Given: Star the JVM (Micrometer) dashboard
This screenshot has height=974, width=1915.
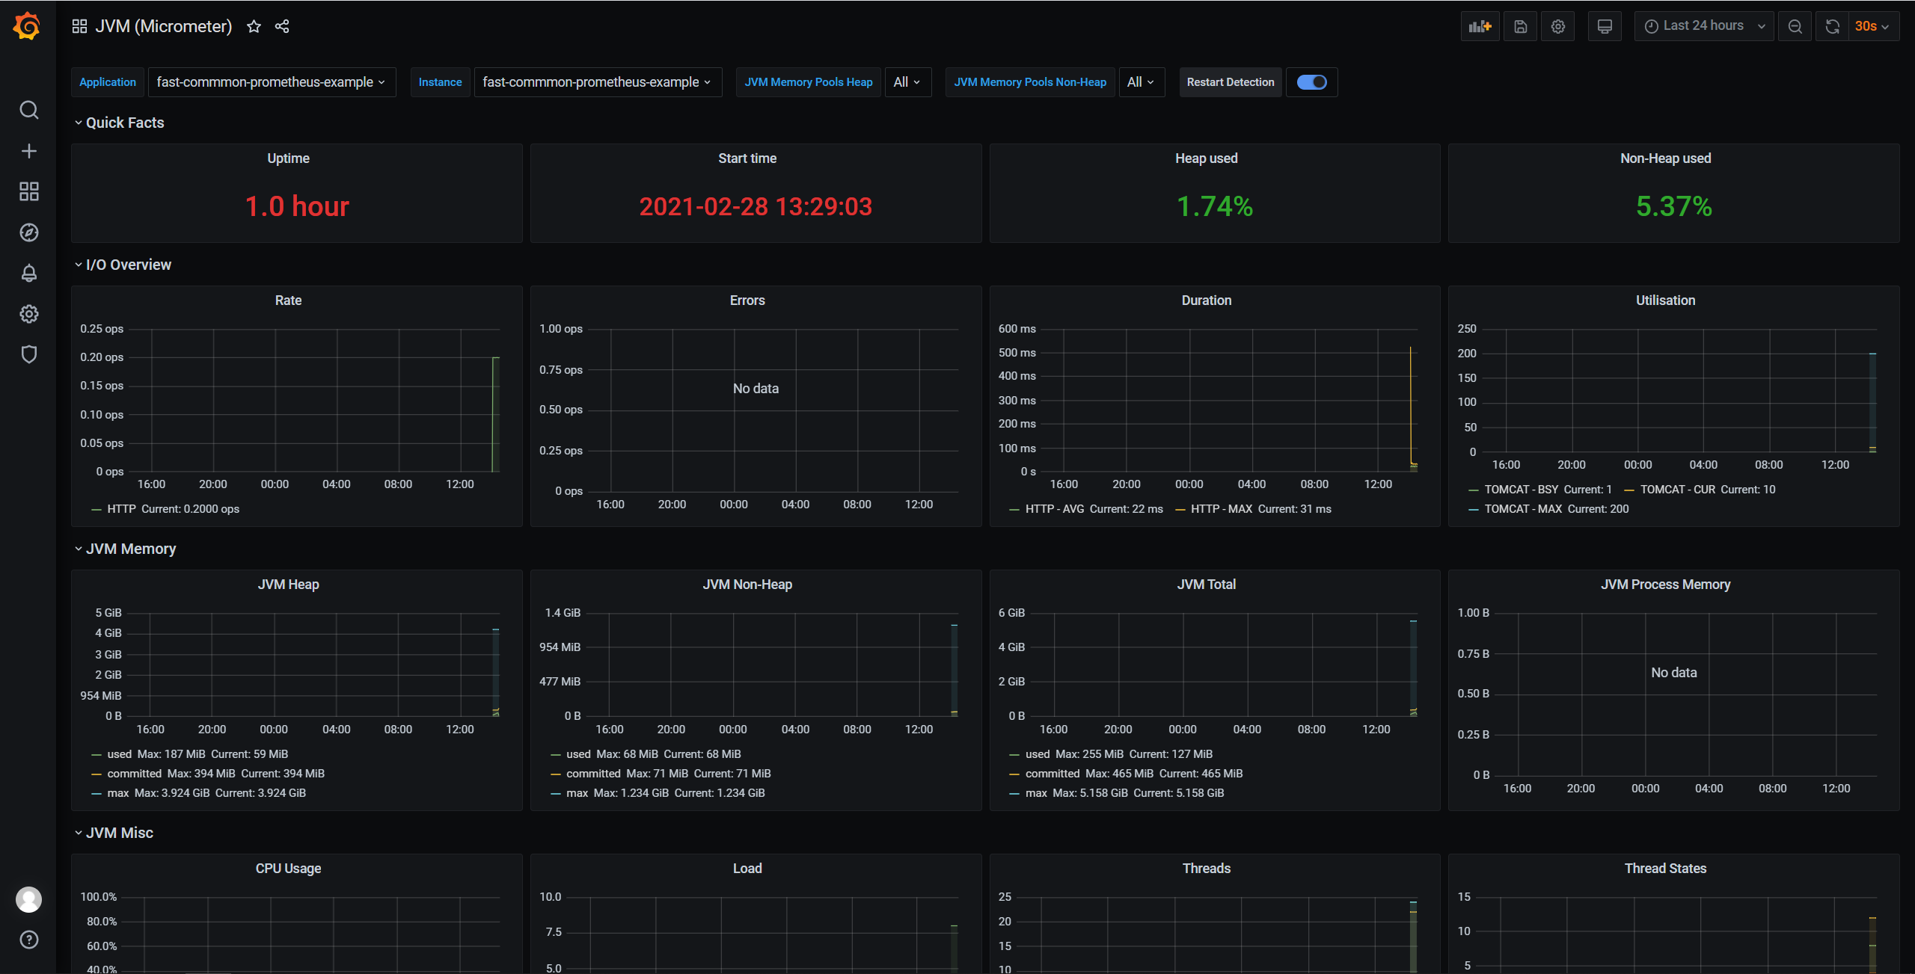Looking at the screenshot, I should click(254, 27).
